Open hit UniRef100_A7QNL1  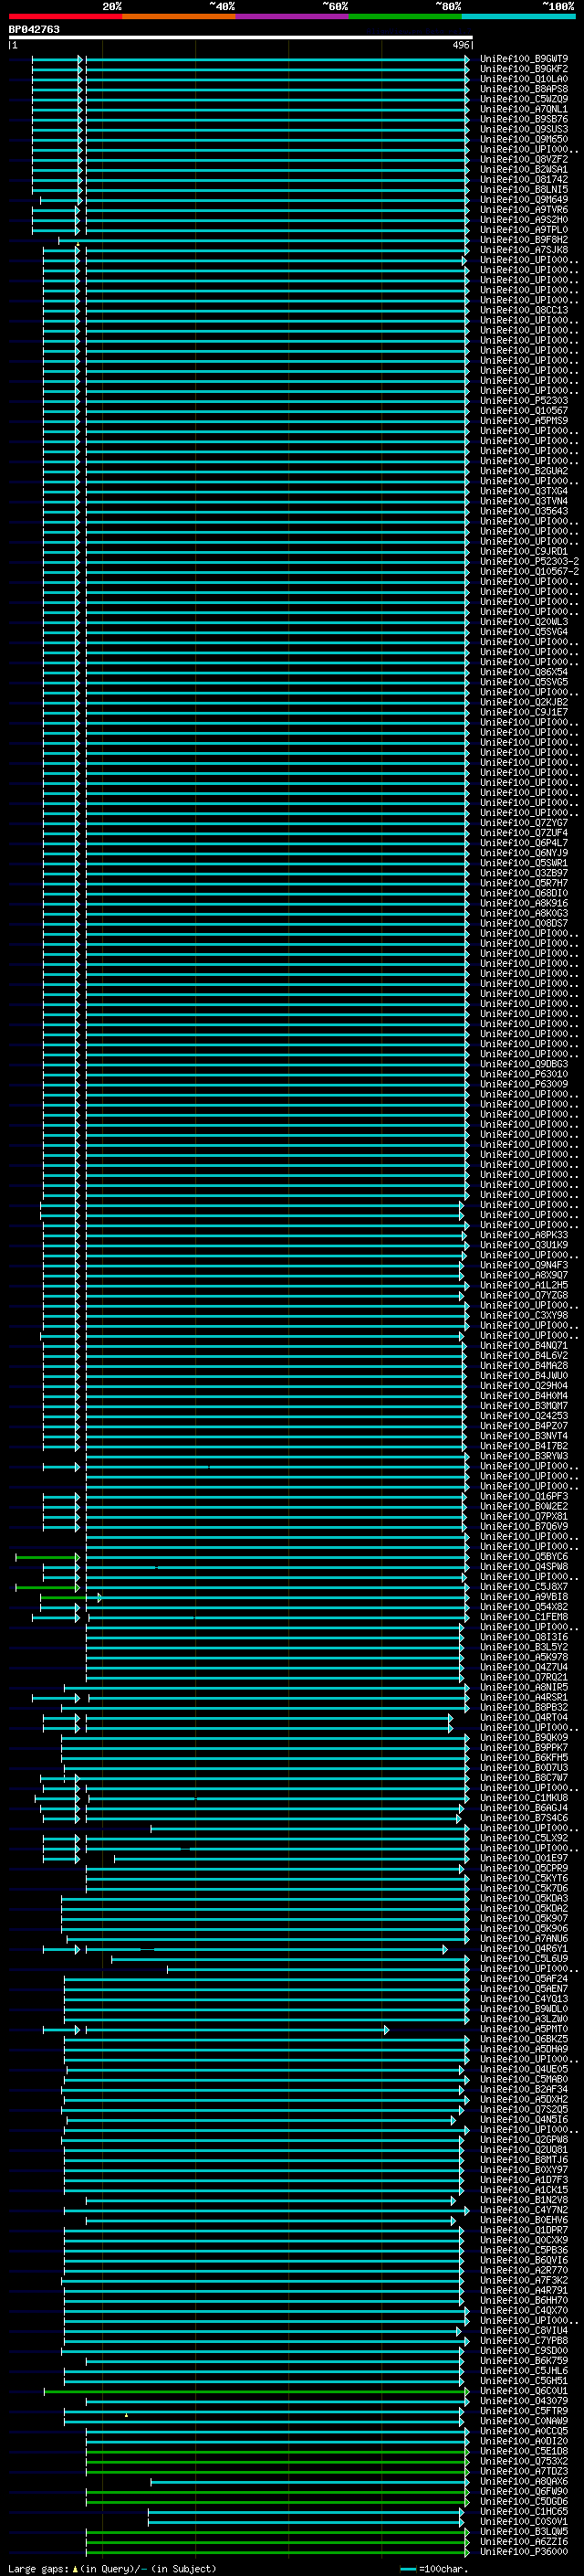[x=523, y=109]
